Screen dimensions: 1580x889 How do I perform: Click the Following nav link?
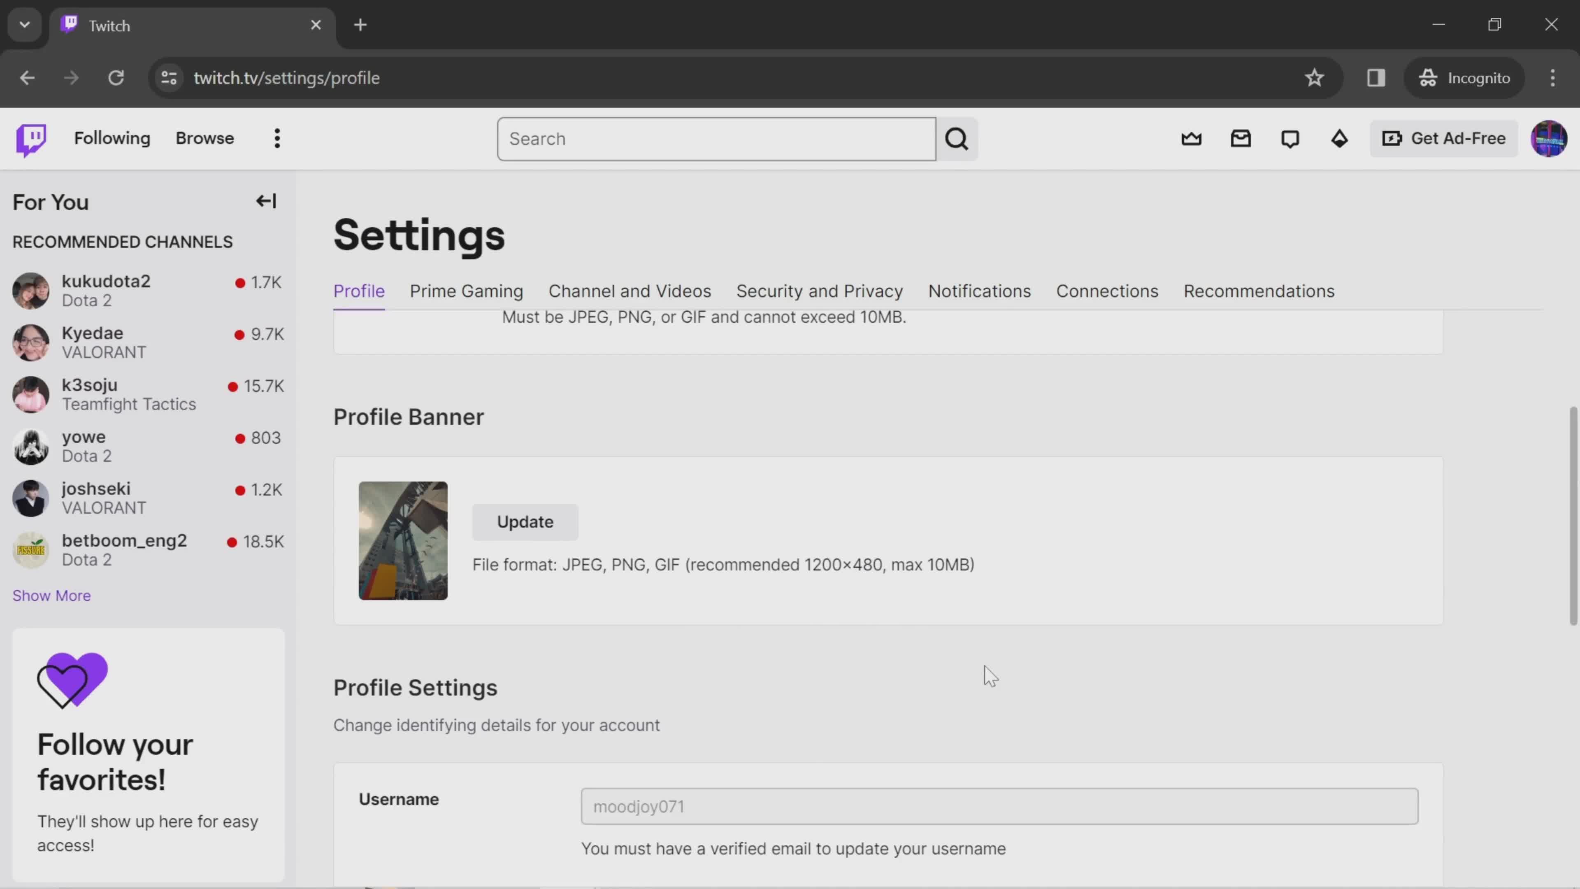tap(112, 138)
